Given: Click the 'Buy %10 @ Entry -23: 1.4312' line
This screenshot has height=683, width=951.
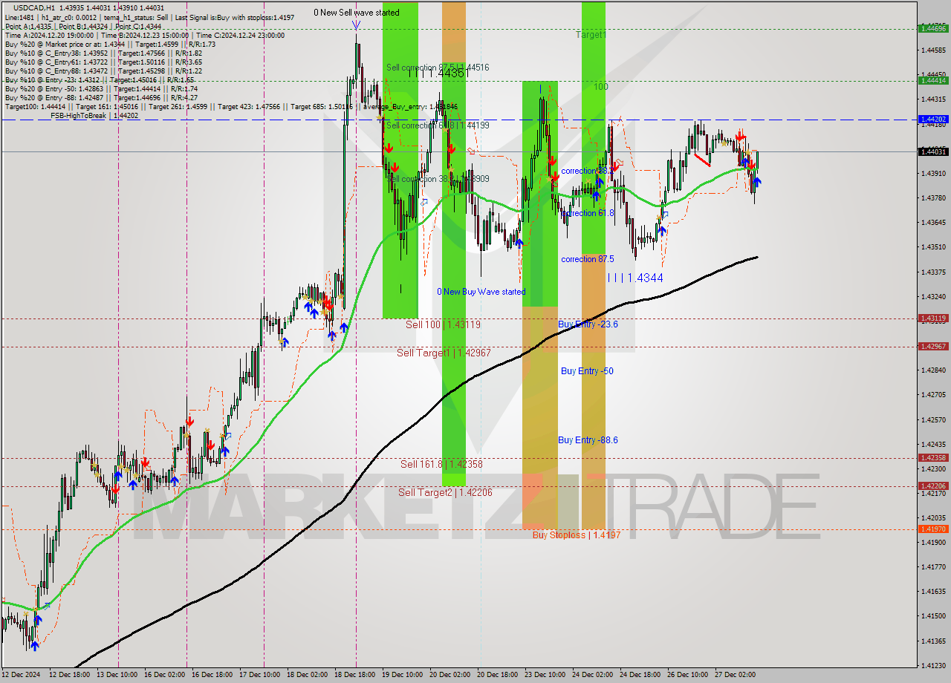Looking at the screenshot, I should (99, 79).
